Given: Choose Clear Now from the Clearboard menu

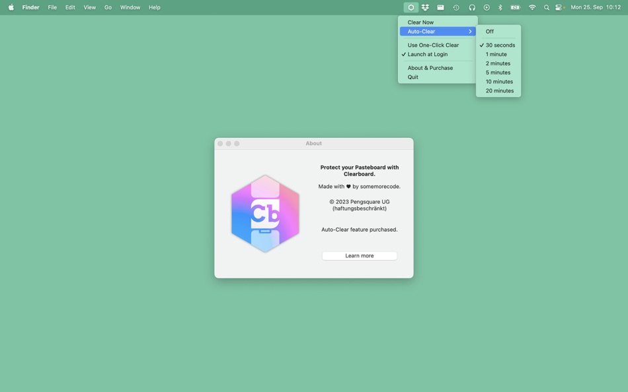Looking at the screenshot, I should tap(438, 22).
